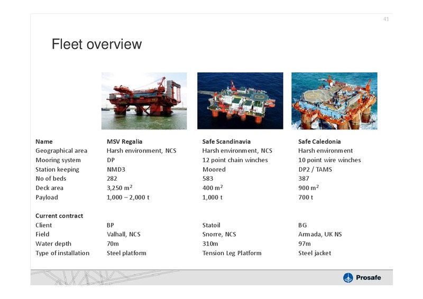
Task: Click the 'MSV Regalia' name heading
Action: point(124,142)
